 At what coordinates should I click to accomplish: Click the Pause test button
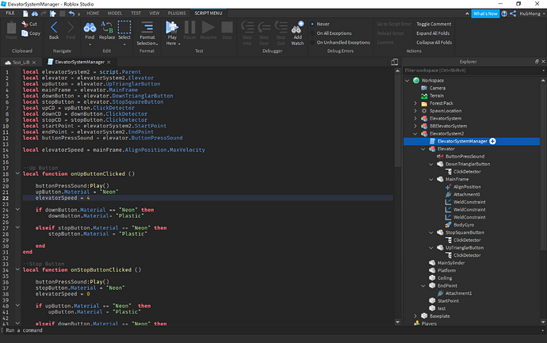(x=189, y=27)
